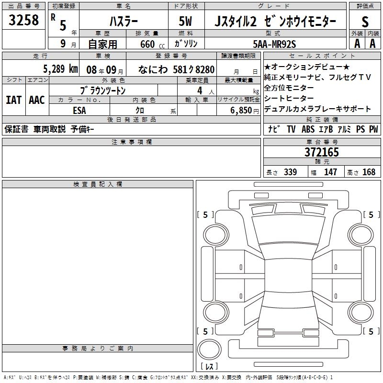383x383 pixels.
Task: Click the interior color クロ
Action: [x=140, y=111]
